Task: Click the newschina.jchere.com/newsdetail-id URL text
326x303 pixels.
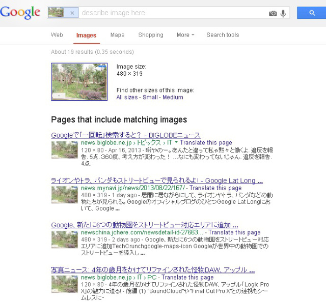Action: point(142,232)
